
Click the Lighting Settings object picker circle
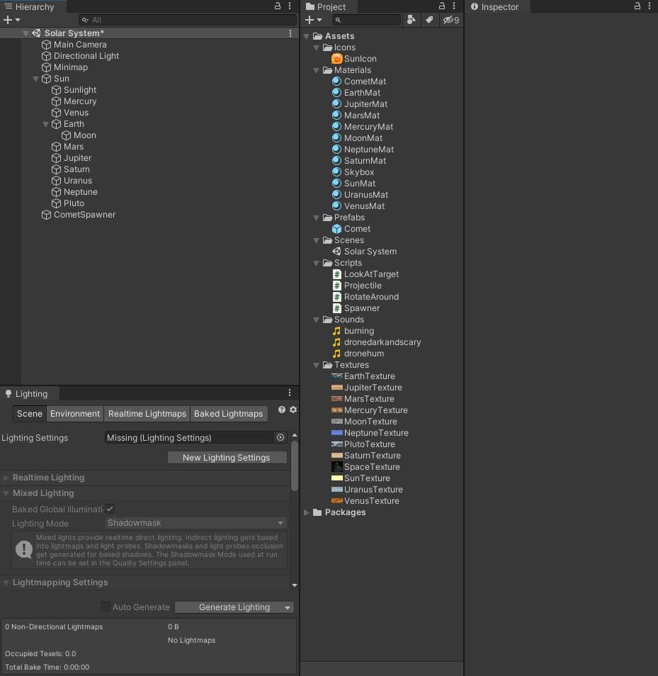pos(280,438)
